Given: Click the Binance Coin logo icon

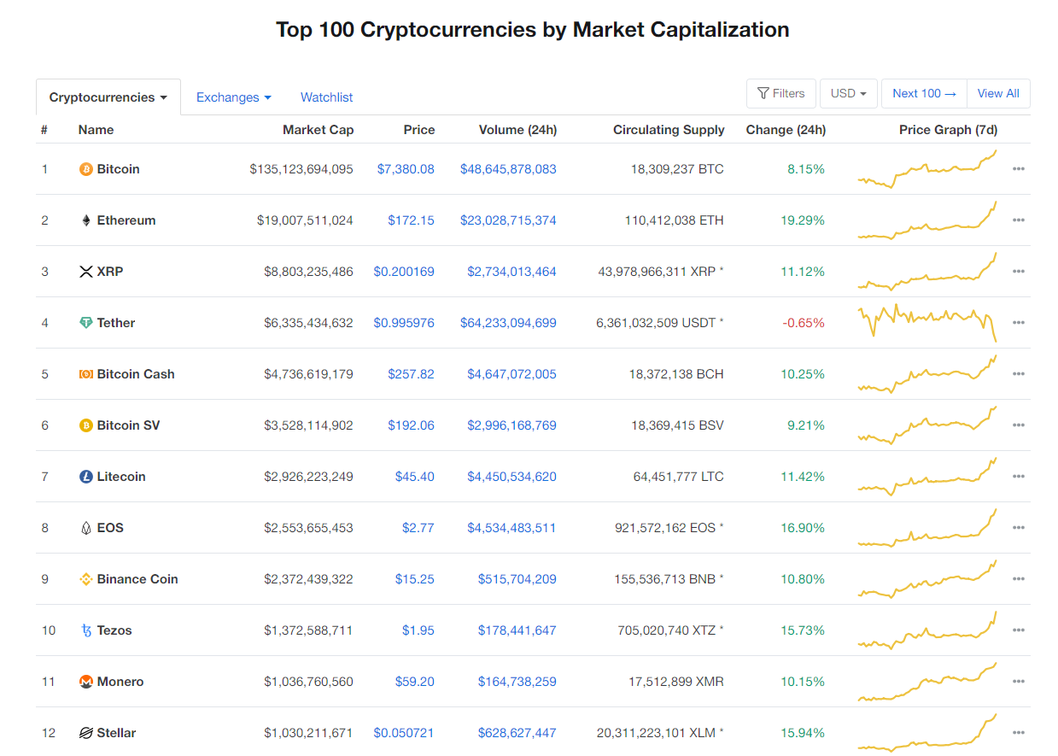Looking at the screenshot, I should tap(85, 579).
